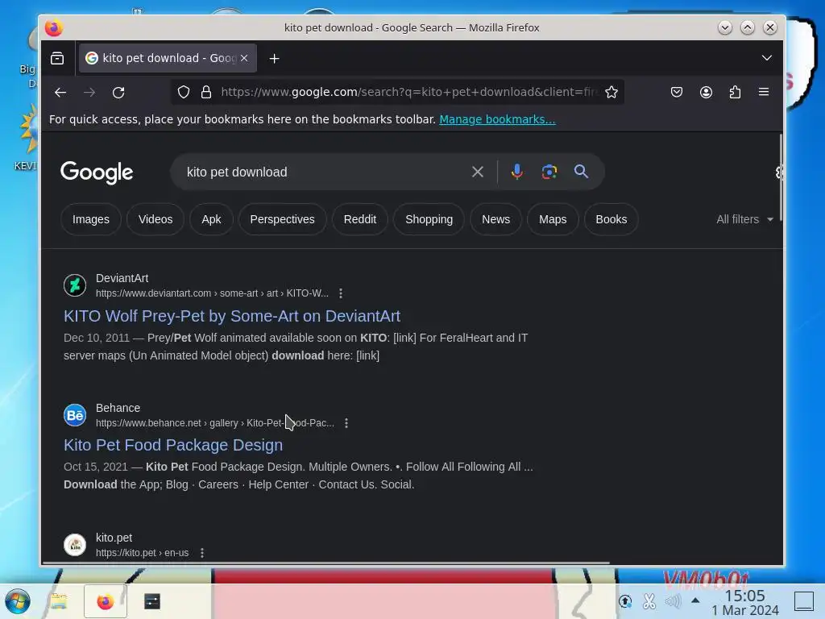Open the clipboard scissors tray icon

[649, 601]
